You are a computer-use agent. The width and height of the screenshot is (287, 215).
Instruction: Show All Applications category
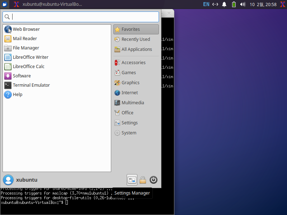click(136, 49)
